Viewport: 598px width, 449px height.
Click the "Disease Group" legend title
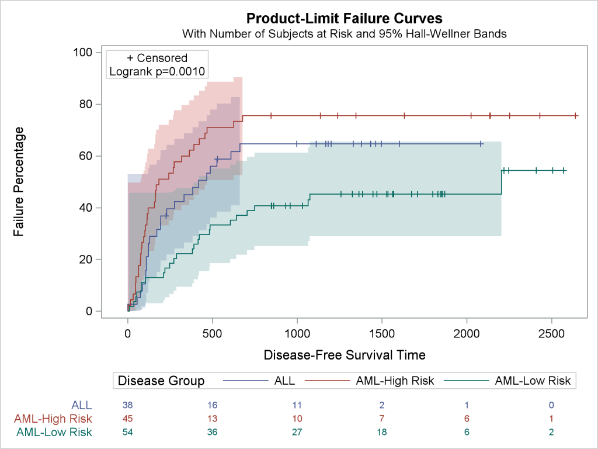coord(161,381)
